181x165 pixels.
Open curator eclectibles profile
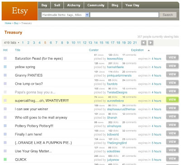click(x=114, y=151)
